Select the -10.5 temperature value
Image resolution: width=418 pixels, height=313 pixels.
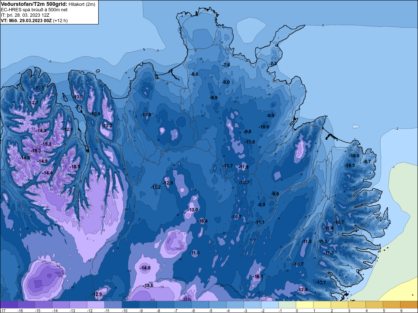(350, 165)
